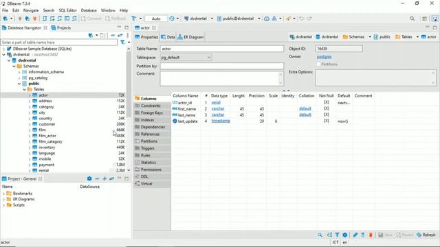Click the Refresh button

(426, 235)
